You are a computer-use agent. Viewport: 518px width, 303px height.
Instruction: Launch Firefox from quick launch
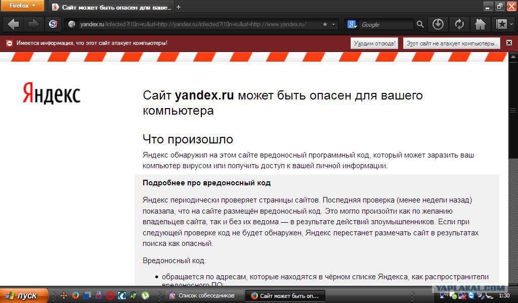(75, 295)
